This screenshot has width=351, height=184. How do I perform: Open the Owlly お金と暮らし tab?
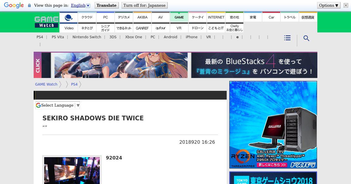click(234, 28)
